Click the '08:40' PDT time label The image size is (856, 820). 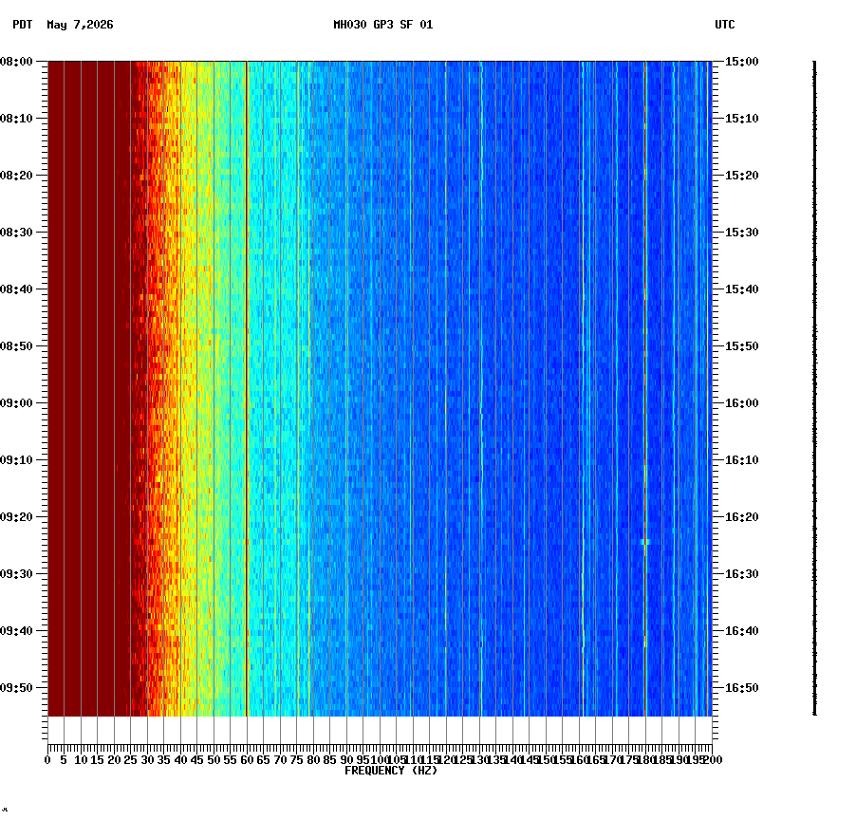(16, 289)
